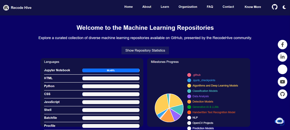
Task: Click the CSS language progress bar
Action: [111, 94]
